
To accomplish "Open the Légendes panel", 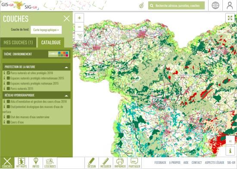I will coord(50,163).
